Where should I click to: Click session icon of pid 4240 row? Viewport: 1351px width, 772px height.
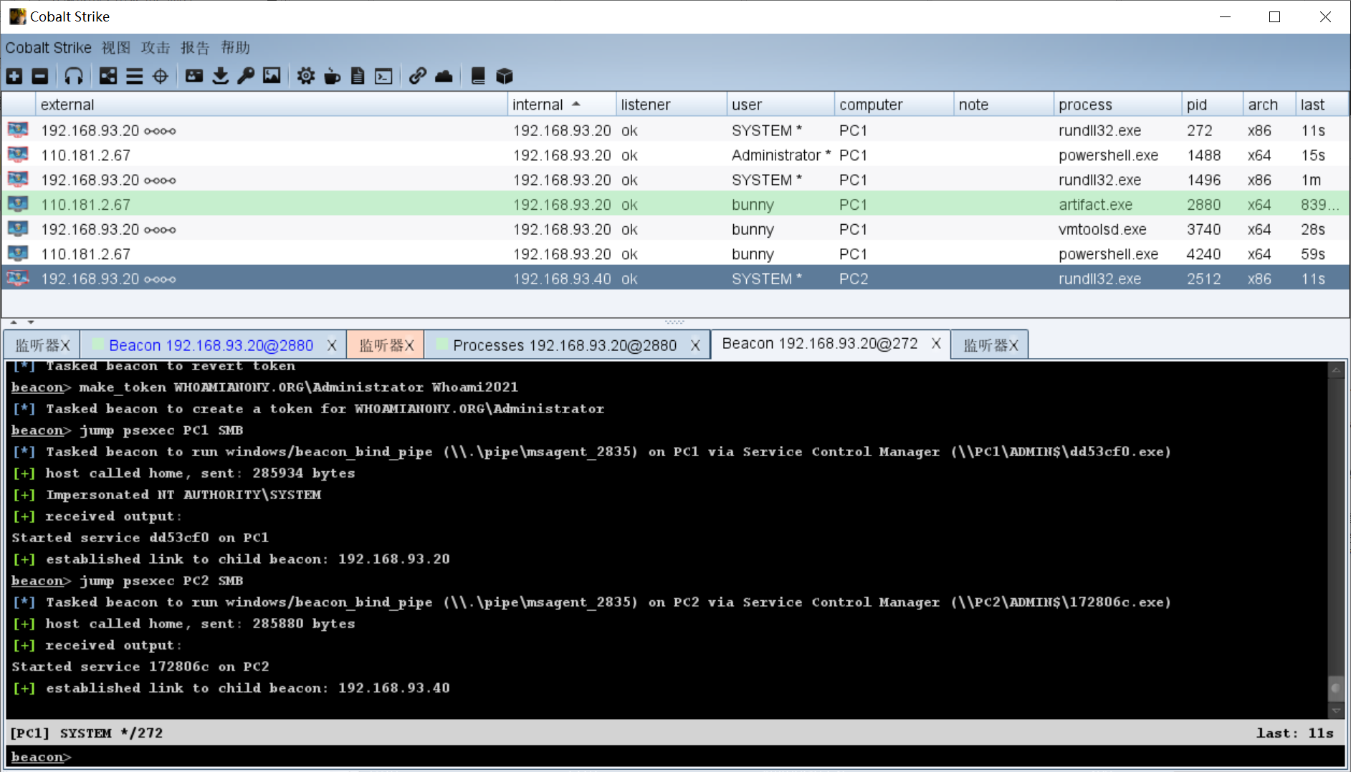(18, 254)
